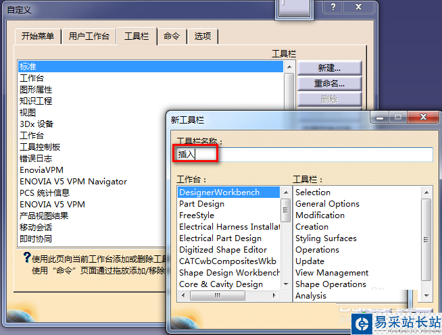Select EnoviaVPM list entry
The image size is (442, 335).
[41, 170]
